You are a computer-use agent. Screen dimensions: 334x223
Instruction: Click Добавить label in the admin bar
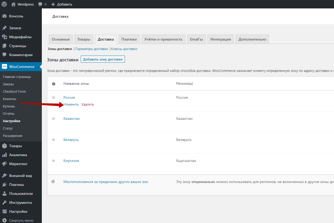click(64, 4)
